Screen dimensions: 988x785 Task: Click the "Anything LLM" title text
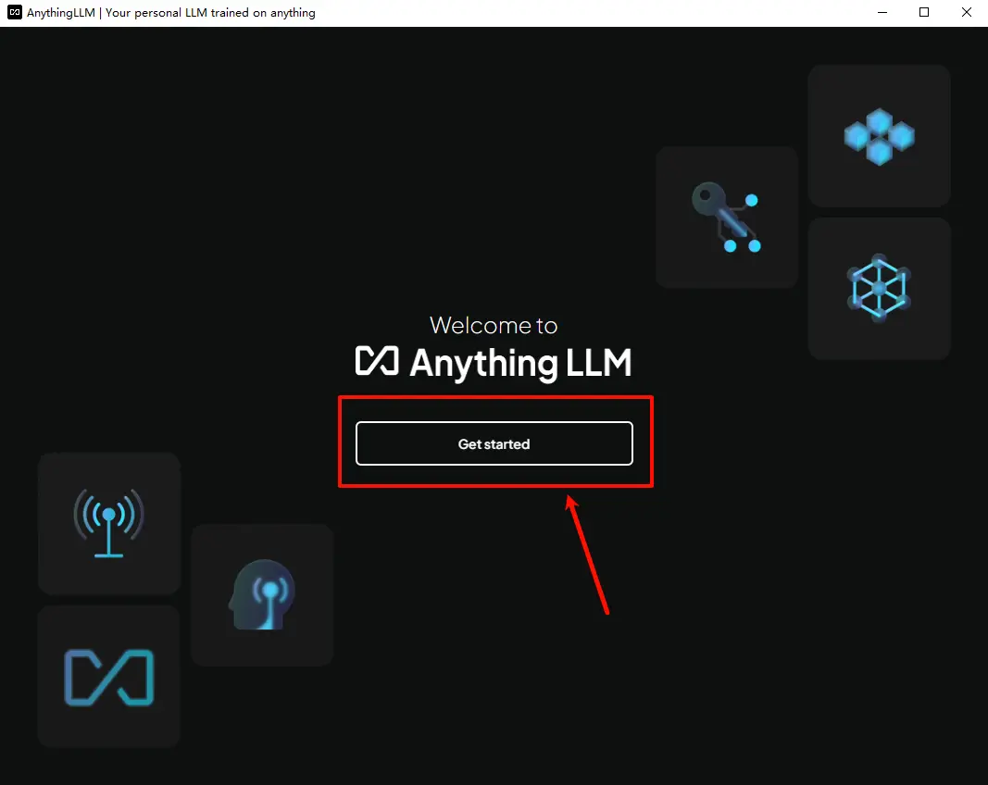pyautogui.click(x=520, y=364)
